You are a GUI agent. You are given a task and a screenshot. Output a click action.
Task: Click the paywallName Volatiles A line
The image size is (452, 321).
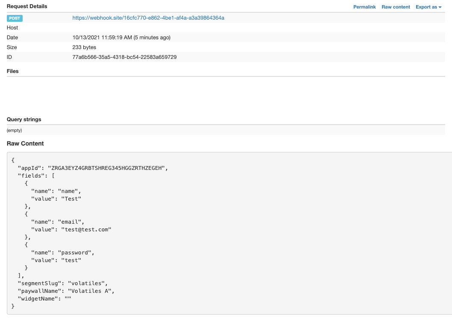[66, 291]
